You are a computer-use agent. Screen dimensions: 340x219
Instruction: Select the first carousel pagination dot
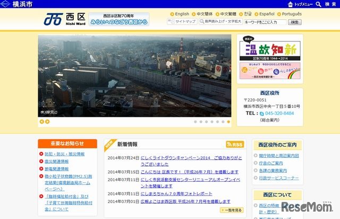point(195,122)
